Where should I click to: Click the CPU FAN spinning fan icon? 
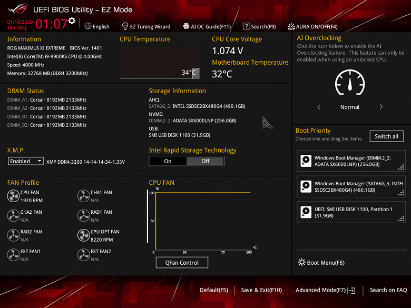click(13, 196)
